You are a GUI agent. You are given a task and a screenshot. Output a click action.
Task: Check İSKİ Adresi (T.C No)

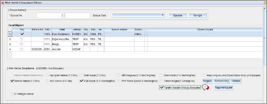(47, 81)
